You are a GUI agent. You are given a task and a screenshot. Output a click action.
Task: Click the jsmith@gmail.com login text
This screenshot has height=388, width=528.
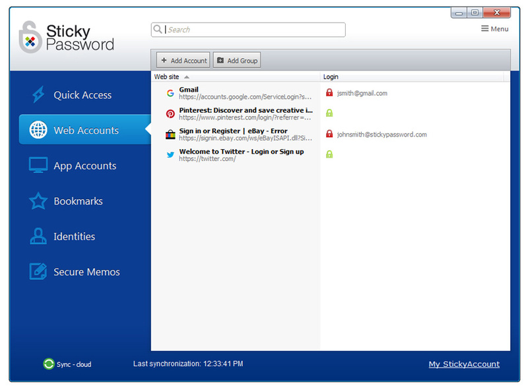coord(362,93)
